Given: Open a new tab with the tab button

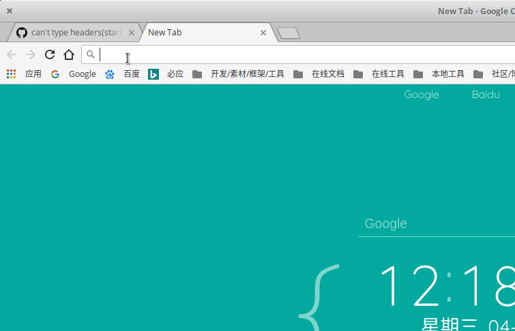Looking at the screenshot, I should tap(289, 33).
